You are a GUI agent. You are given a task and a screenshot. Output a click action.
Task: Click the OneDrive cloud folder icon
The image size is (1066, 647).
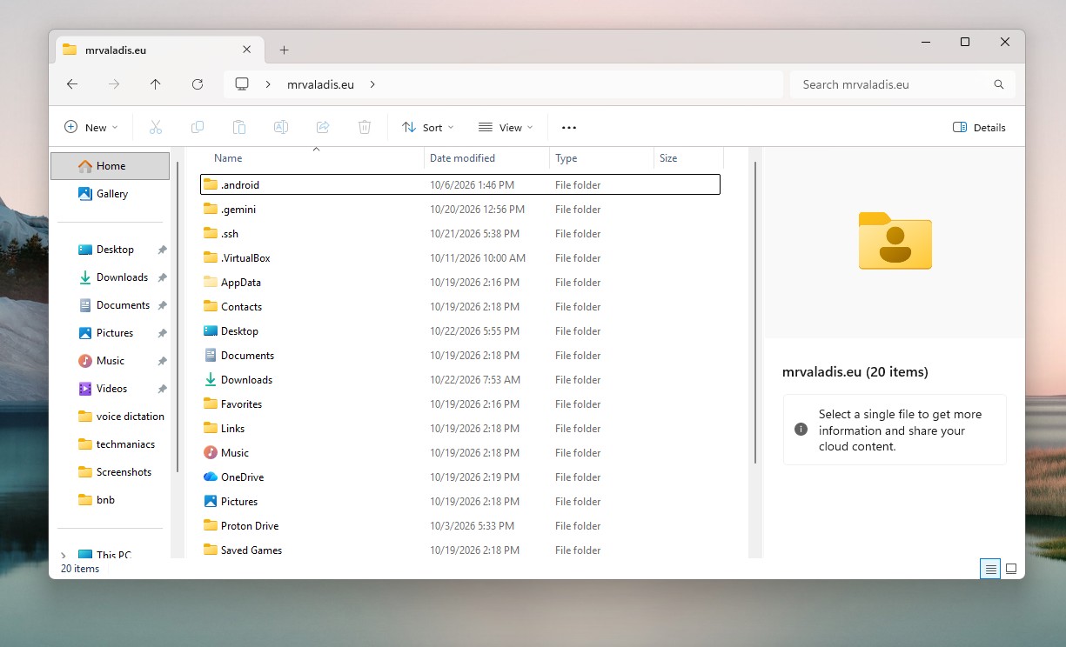point(211,477)
